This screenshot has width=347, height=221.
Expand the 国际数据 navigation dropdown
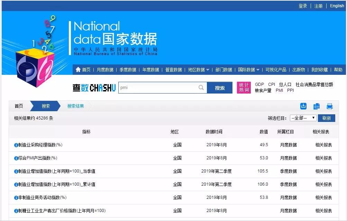(x=248, y=69)
